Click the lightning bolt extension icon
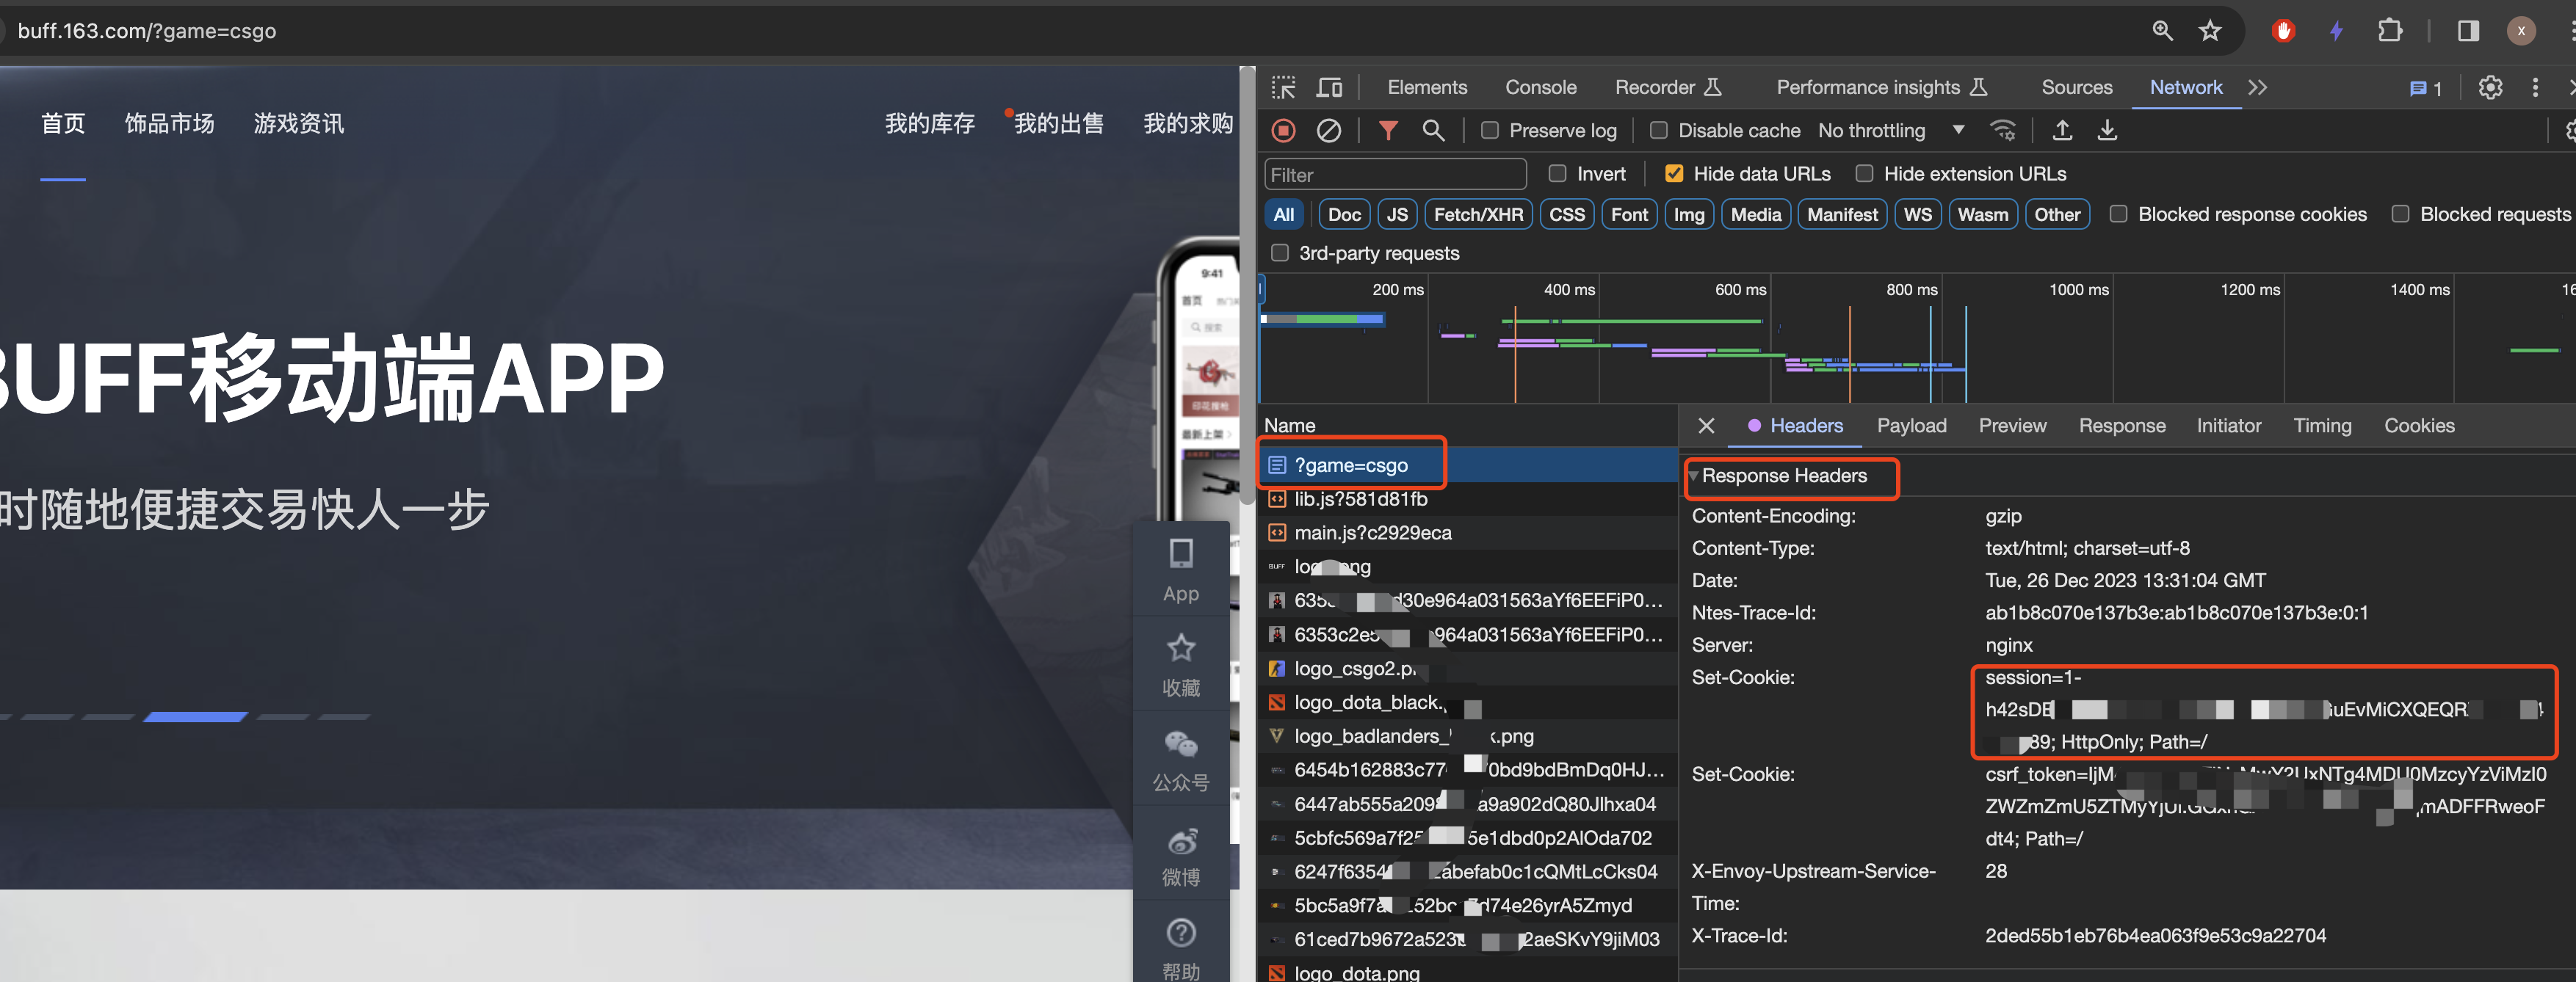This screenshot has height=982, width=2576. (x=2336, y=31)
